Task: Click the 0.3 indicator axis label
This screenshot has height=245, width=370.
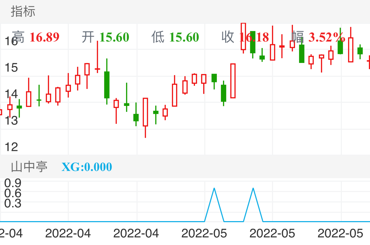Action: click(13, 203)
